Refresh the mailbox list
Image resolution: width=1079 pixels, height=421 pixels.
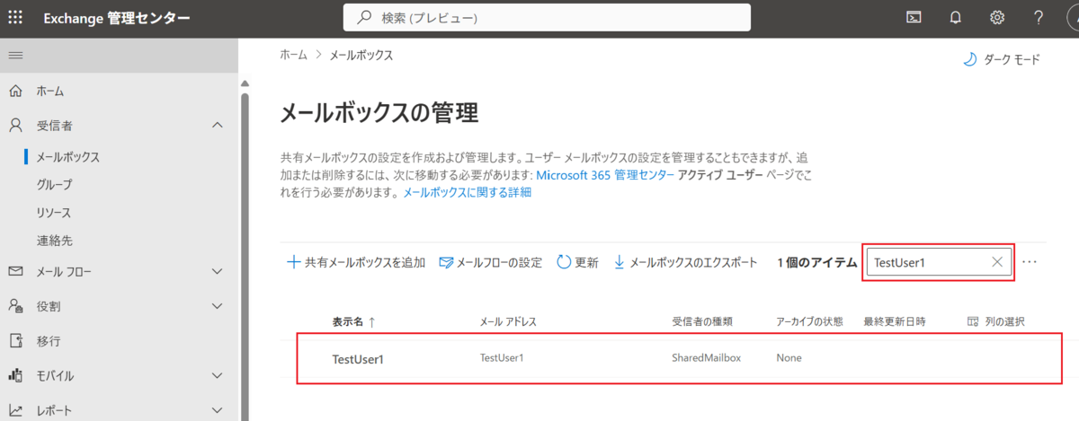tap(577, 262)
